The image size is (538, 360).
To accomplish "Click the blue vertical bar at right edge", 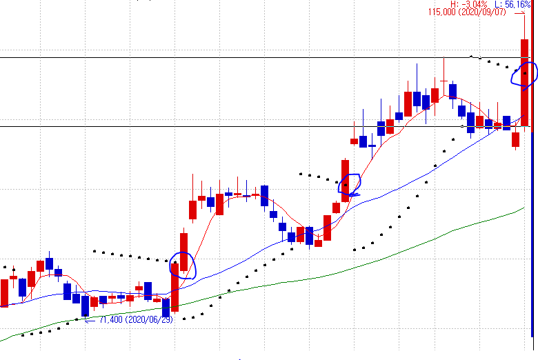I will 534,233.
